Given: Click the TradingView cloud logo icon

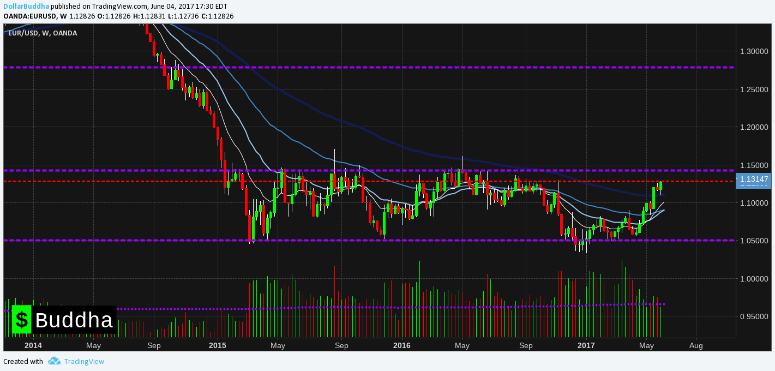Looking at the screenshot, I should (54, 361).
